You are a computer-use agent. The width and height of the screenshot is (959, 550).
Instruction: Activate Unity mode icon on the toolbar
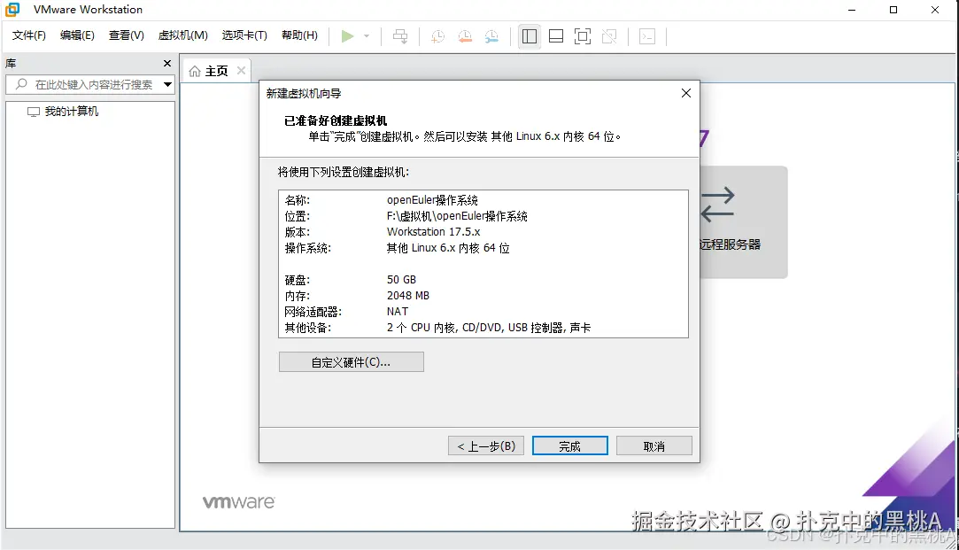(609, 36)
